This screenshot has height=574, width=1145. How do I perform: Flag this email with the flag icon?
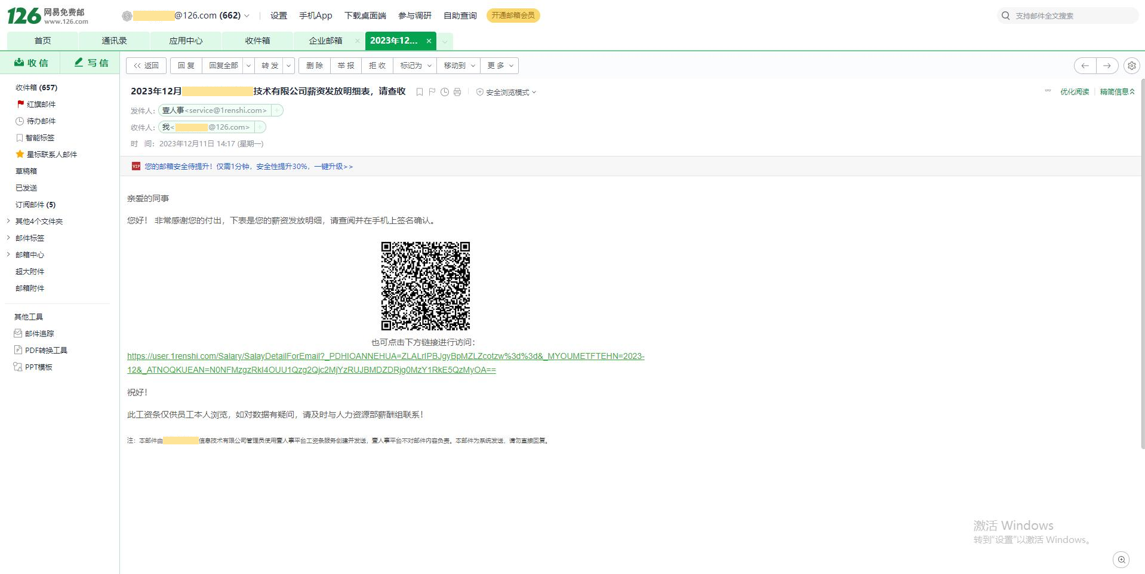pos(432,92)
